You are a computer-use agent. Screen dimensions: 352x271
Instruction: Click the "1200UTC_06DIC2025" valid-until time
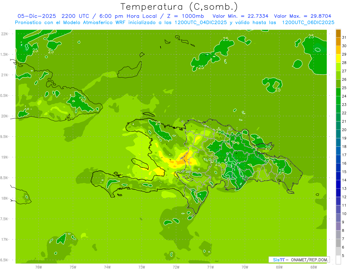point(308,22)
